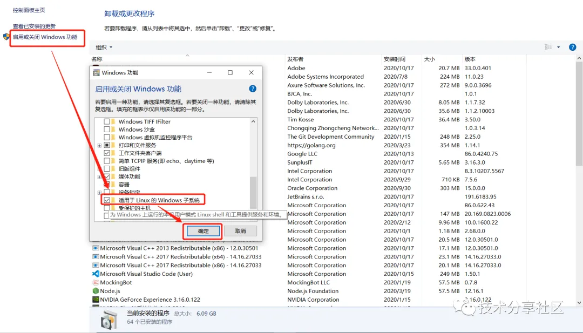Open 查看已安装的更新 link
Image resolution: width=583 pixels, height=333 pixels.
[34, 26]
